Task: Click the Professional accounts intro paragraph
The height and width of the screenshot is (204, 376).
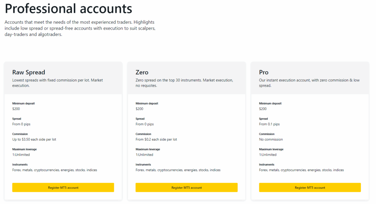Action: [x=80, y=28]
